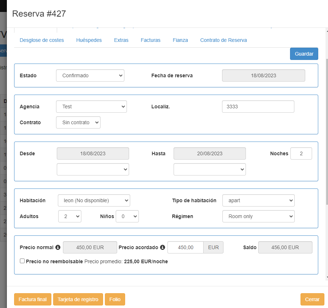Screen dimensions: 328x308
Task: Click the Desde date field 18/08/2023
Action: [x=93, y=153]
